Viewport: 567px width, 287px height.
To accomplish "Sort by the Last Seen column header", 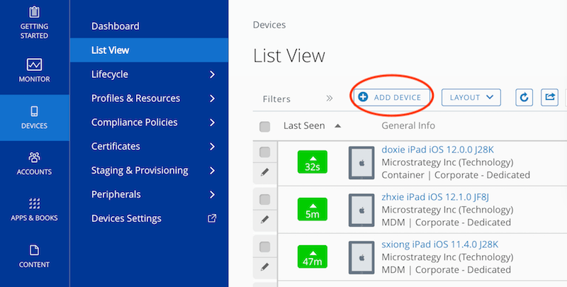I will point(304,126).
